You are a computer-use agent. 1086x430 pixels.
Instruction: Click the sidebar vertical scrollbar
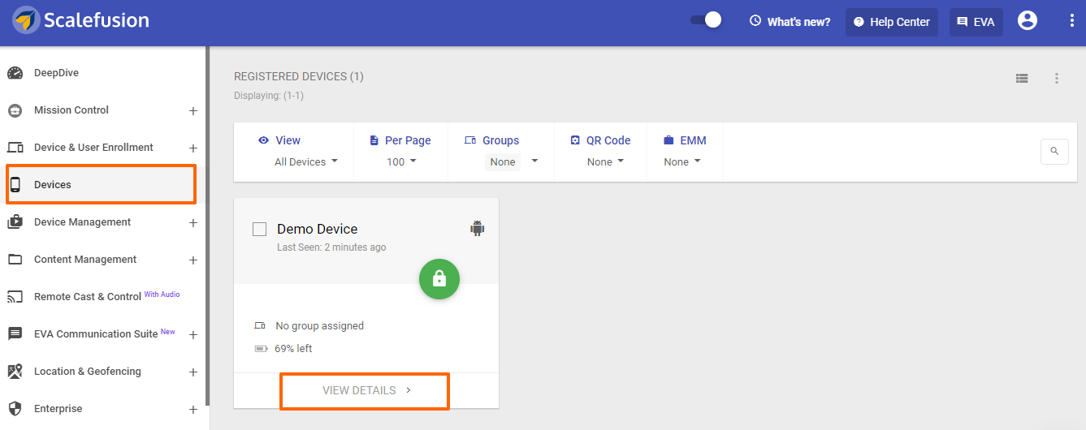point(208,226)
